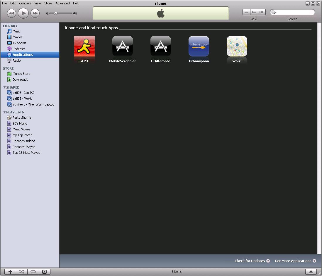This screenshot has height=276, width=322.
Task: Switch to list view
Action: [x=246, y=12]
